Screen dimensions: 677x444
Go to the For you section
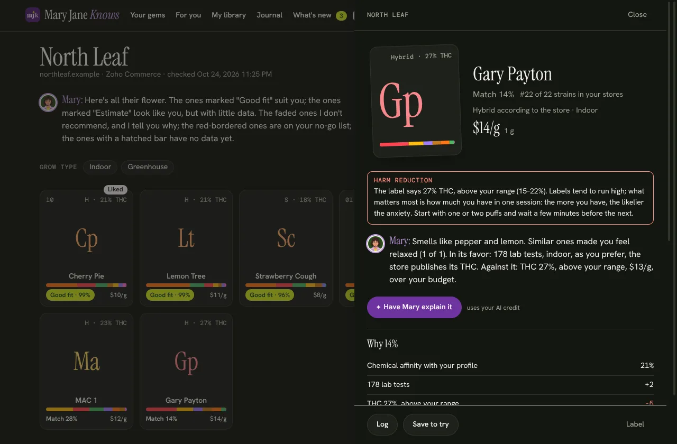188,15
